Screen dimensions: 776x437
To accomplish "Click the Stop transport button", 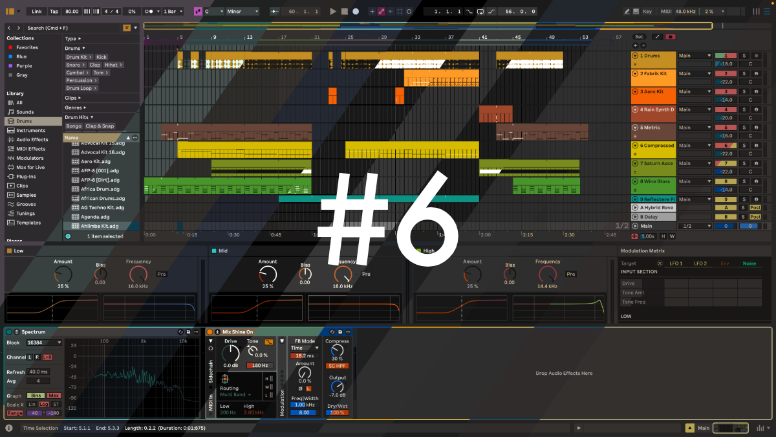I will coord(344,12).
